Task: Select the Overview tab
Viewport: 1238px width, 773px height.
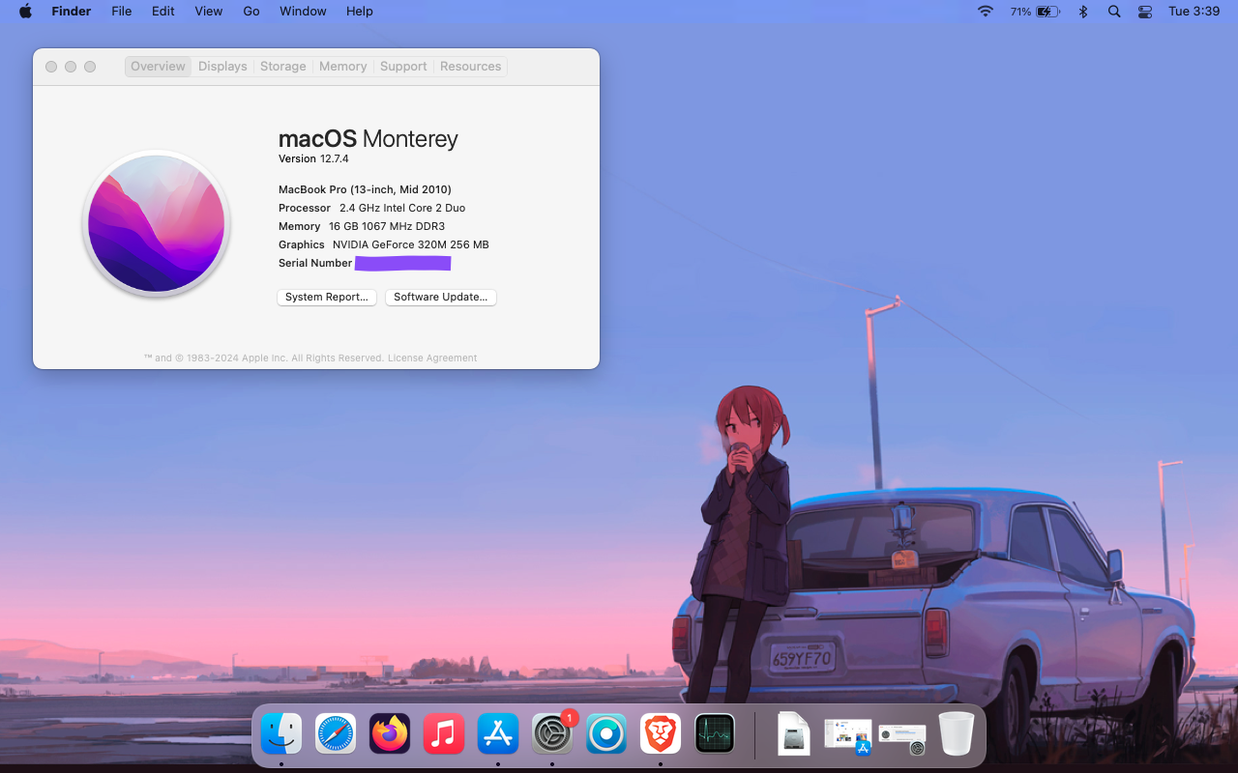Action: (158, 67)
